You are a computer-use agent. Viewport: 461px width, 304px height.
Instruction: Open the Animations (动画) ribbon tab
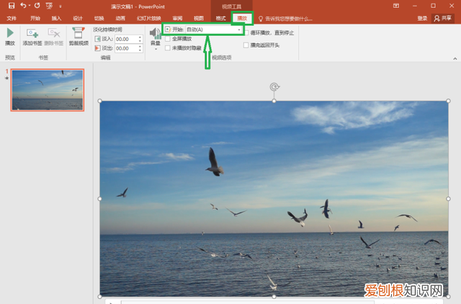(x=120, y=18)
